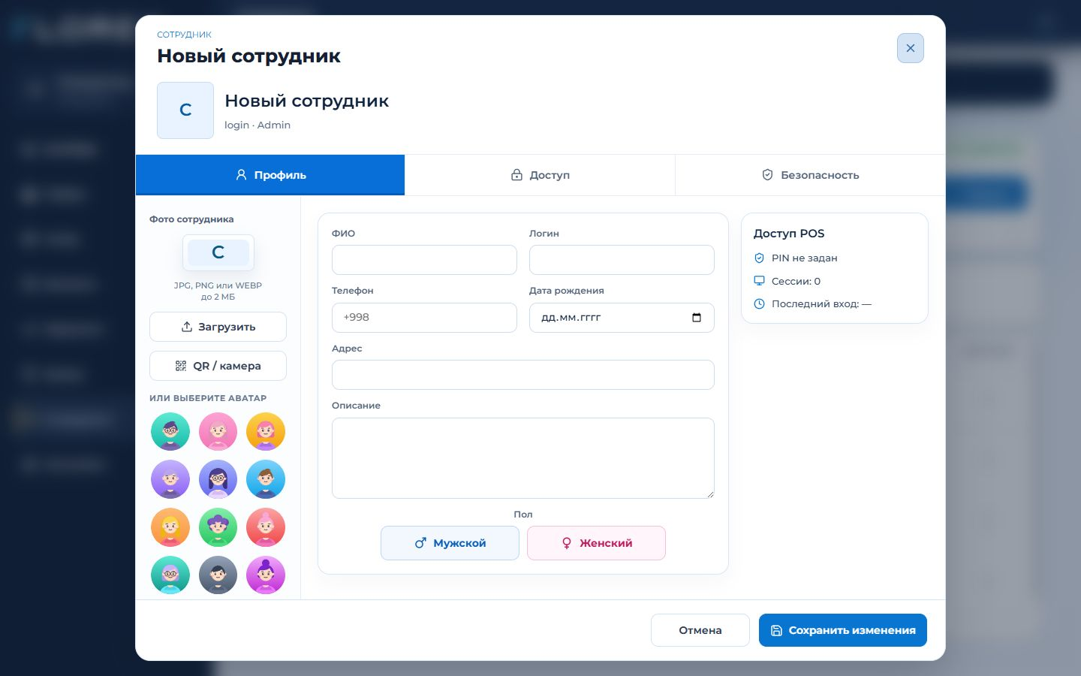Click inside the Описание text area
Screen dimensions: 1081x676
pyautogui.click(x=523, y=458)
